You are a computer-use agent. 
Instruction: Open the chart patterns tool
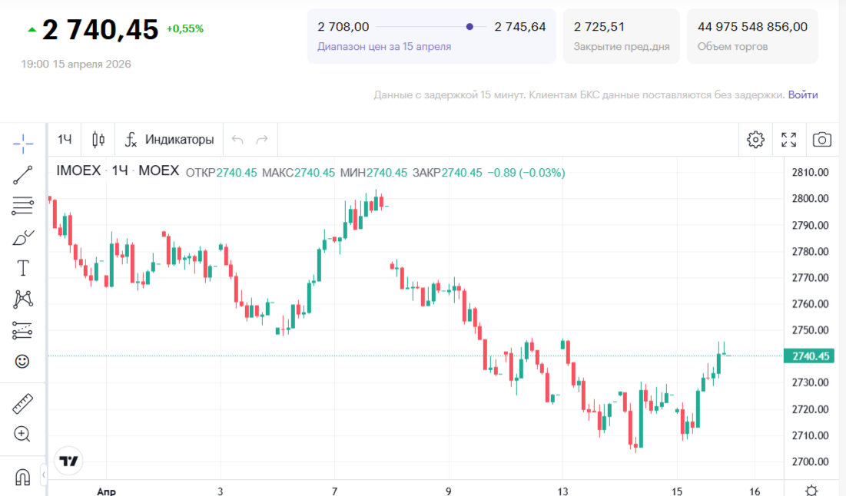[23, 299]
